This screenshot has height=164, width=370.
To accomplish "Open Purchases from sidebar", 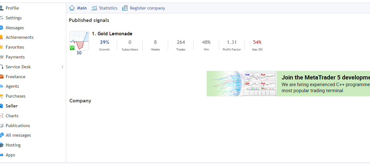I will pos(16,96).
